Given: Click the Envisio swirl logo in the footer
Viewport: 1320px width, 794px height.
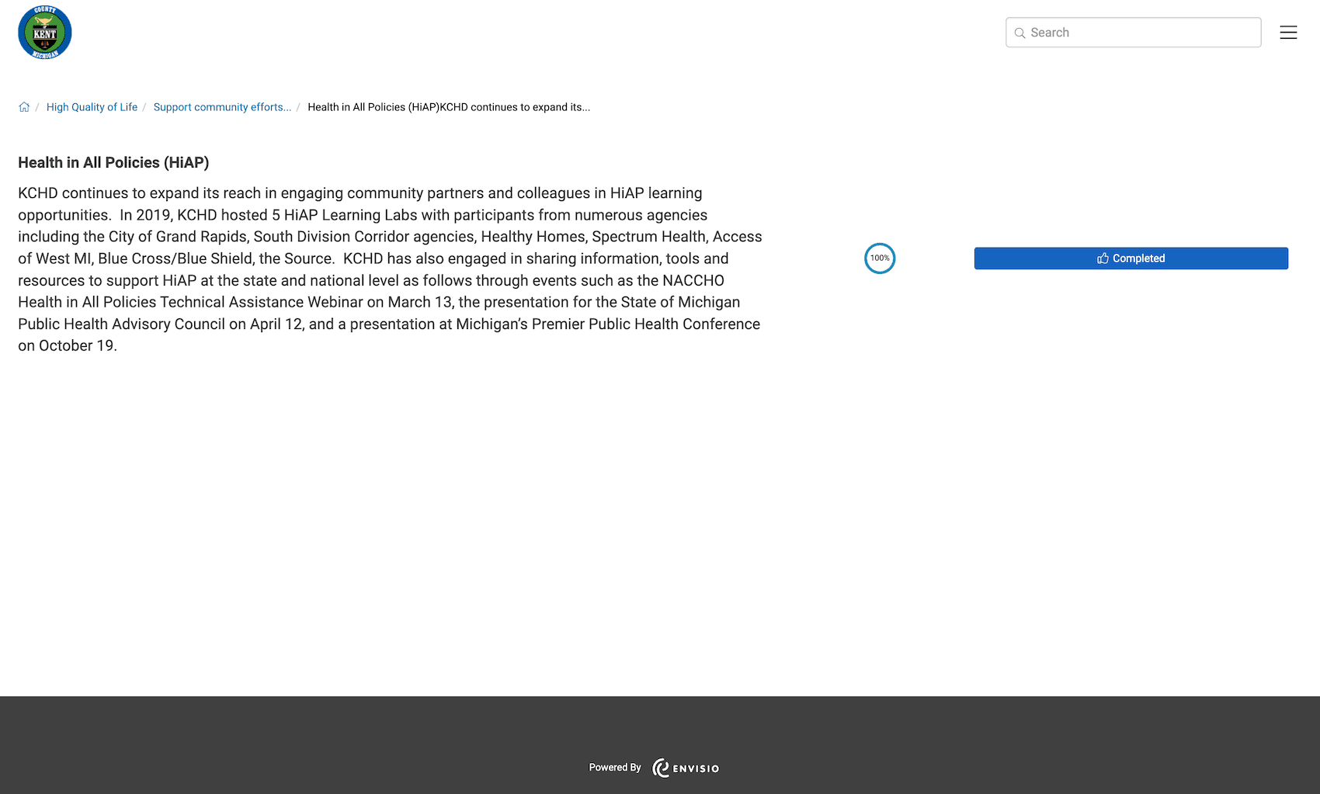Looking at the screenshot, I should 661,768.
